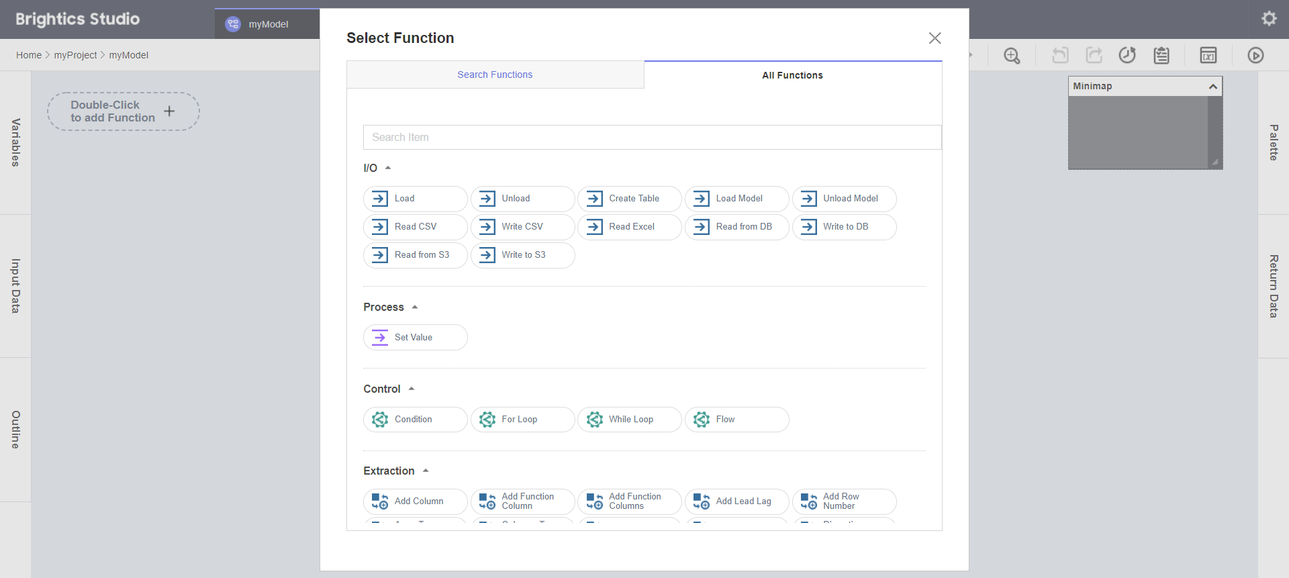Click the Read from S3 icon

380,255
